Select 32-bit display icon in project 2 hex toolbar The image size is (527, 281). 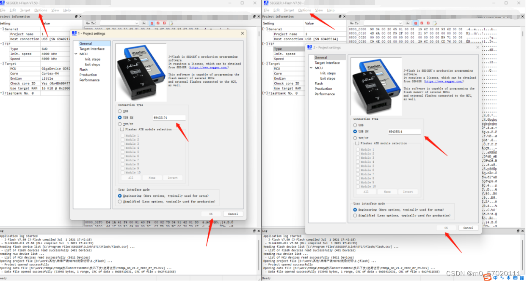pos(428,23)
